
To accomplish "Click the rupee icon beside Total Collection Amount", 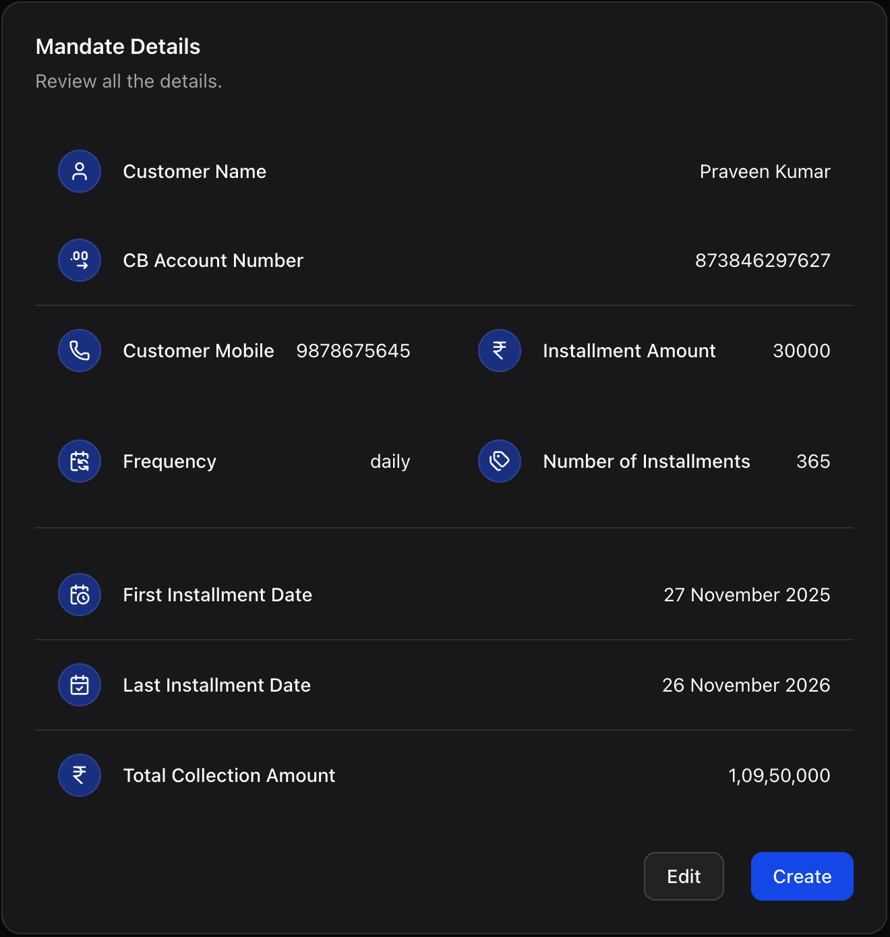I will click(x=79, y=775).
